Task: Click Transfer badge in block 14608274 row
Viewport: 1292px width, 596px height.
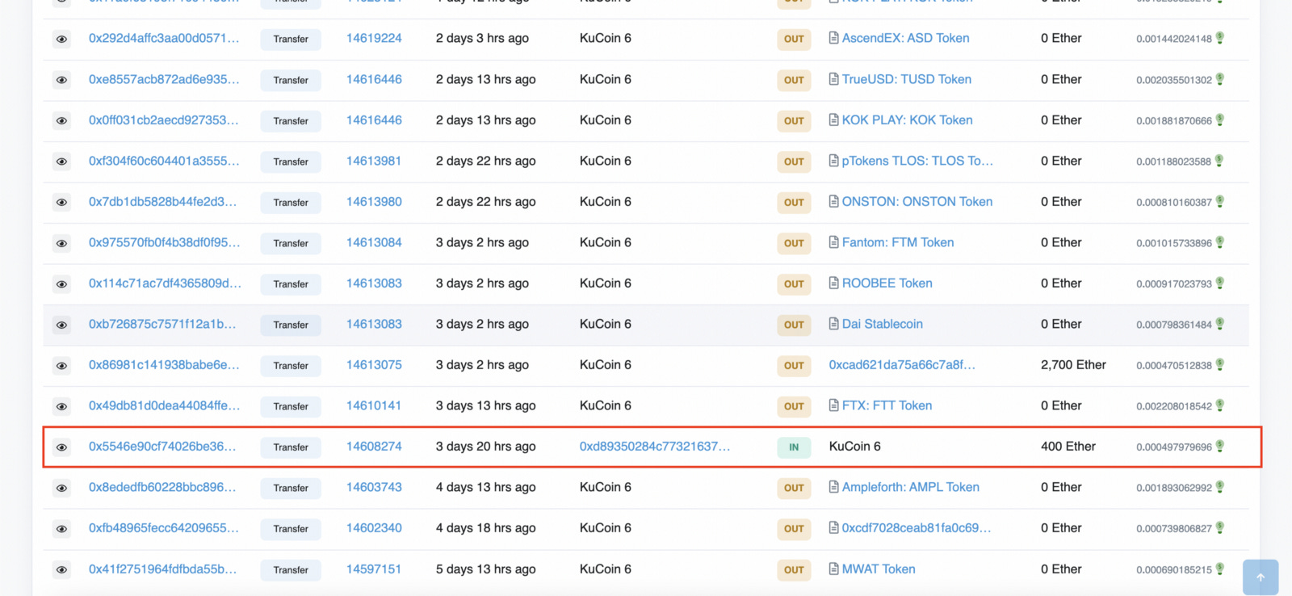Action: (x=291, y=447)
